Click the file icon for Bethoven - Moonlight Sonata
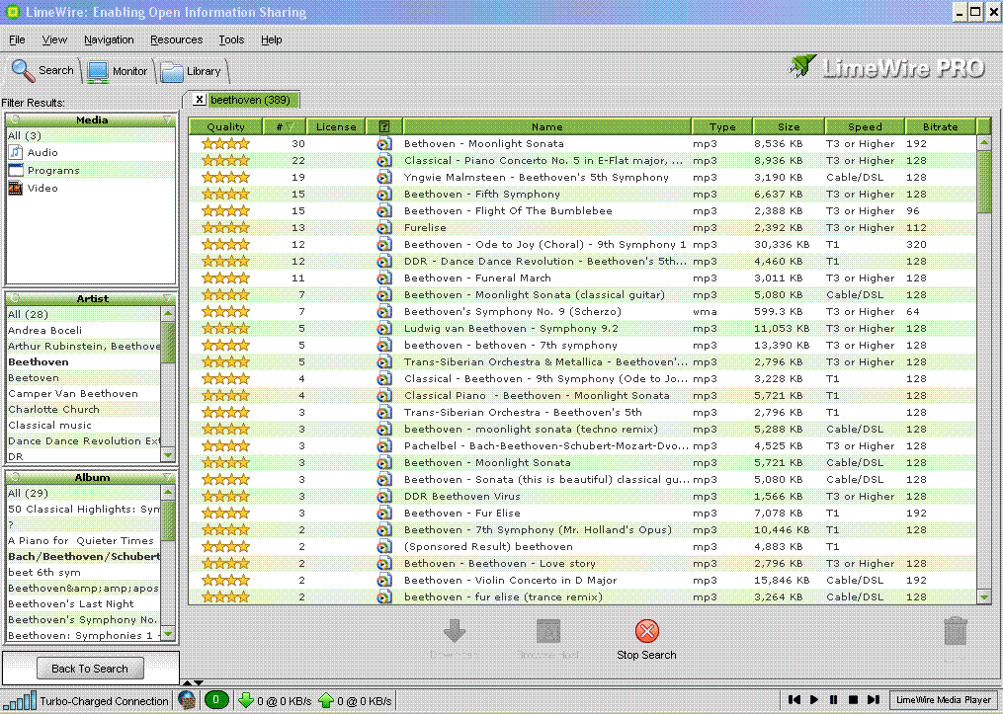 click(383, 144)
